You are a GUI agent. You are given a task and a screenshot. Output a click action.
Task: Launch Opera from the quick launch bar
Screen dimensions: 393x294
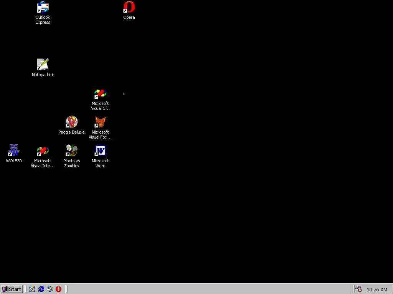coord(58,289)
